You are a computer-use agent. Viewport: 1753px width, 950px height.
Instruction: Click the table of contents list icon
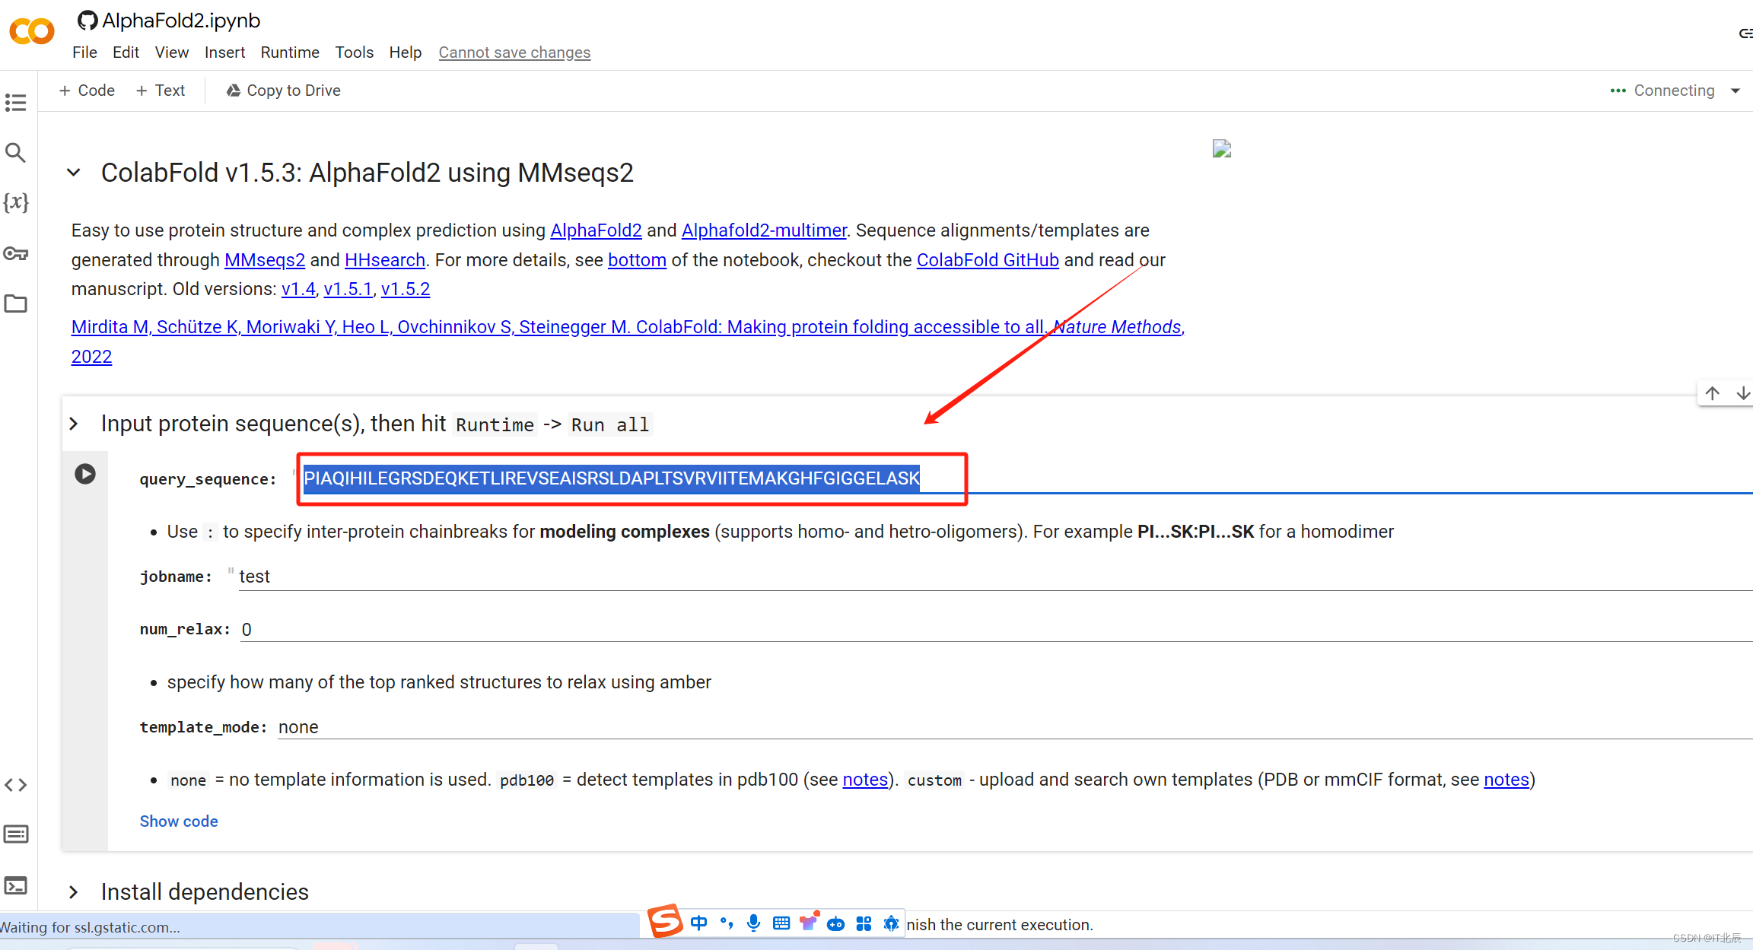click(17, 103)
